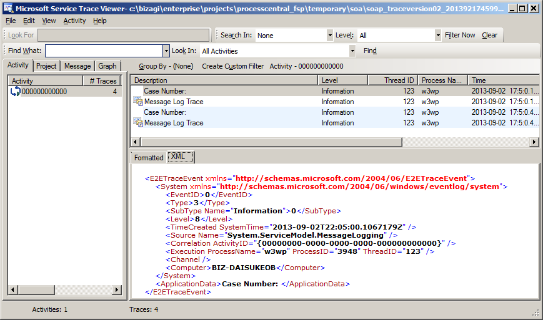Click the resize grip in the status bar corner
This screenshot has height=320, width=543.
(x=536, y=313)
